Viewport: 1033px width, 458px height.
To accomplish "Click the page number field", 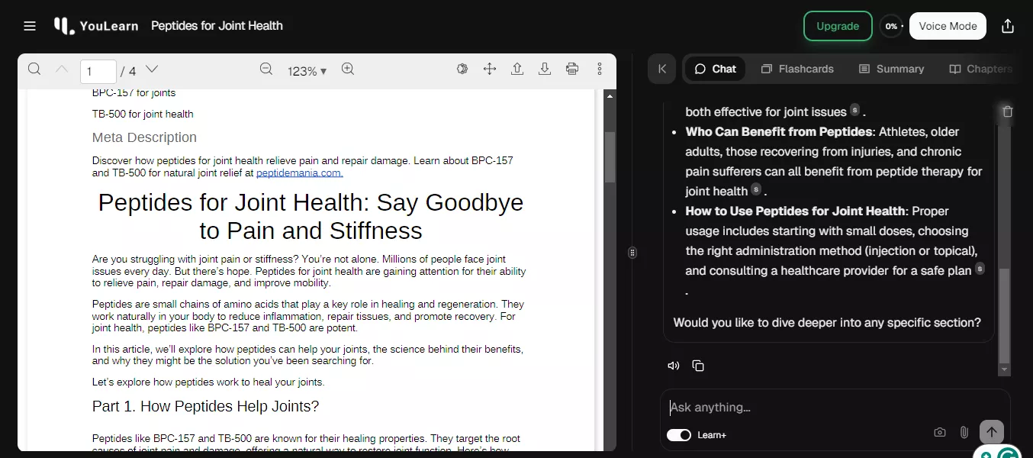I will pyautogui.click(x=98, y=71).
